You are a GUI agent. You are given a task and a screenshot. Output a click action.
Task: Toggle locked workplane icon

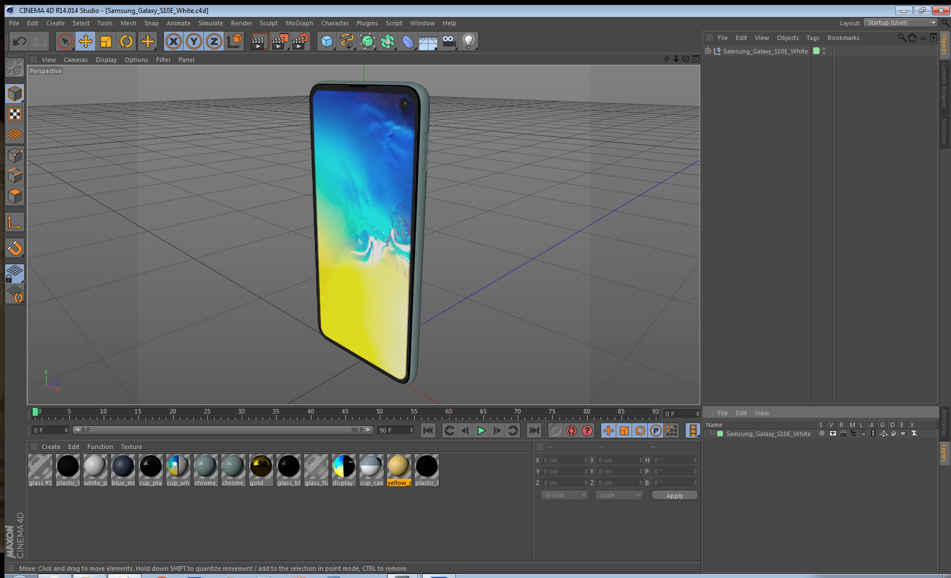click(x=15, y=273)
